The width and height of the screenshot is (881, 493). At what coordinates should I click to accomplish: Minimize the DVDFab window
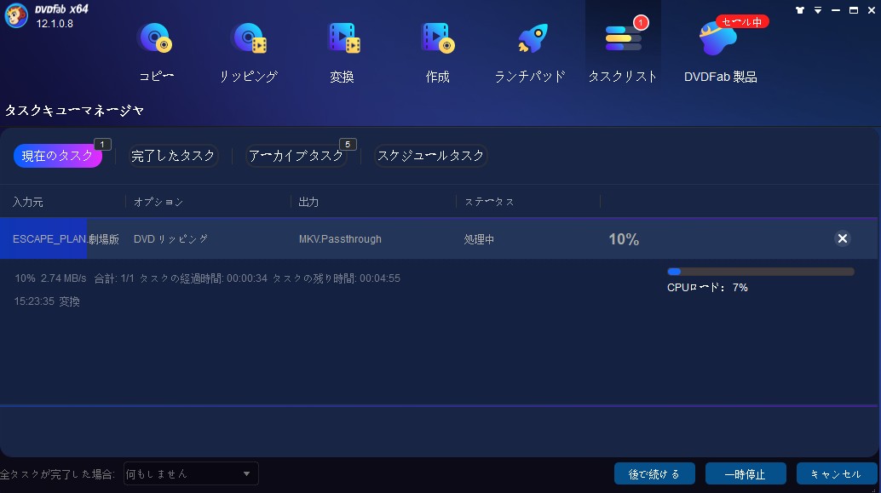(836, 10)
